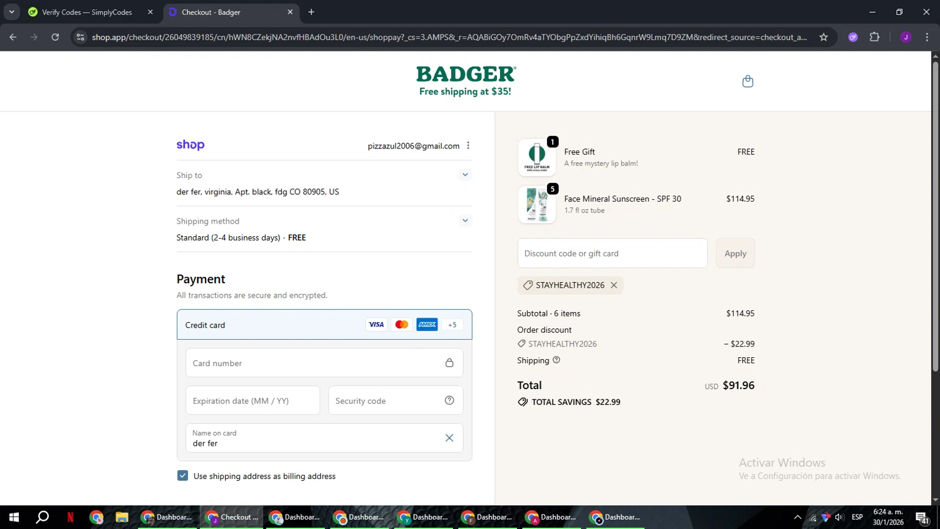
Task: View site information icon in address bar
Action: pyautogui.click(x=80, y=37)
